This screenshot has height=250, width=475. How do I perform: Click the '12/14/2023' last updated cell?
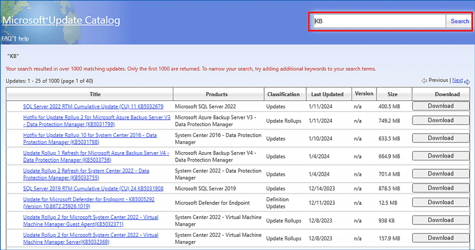pos(322,188)
